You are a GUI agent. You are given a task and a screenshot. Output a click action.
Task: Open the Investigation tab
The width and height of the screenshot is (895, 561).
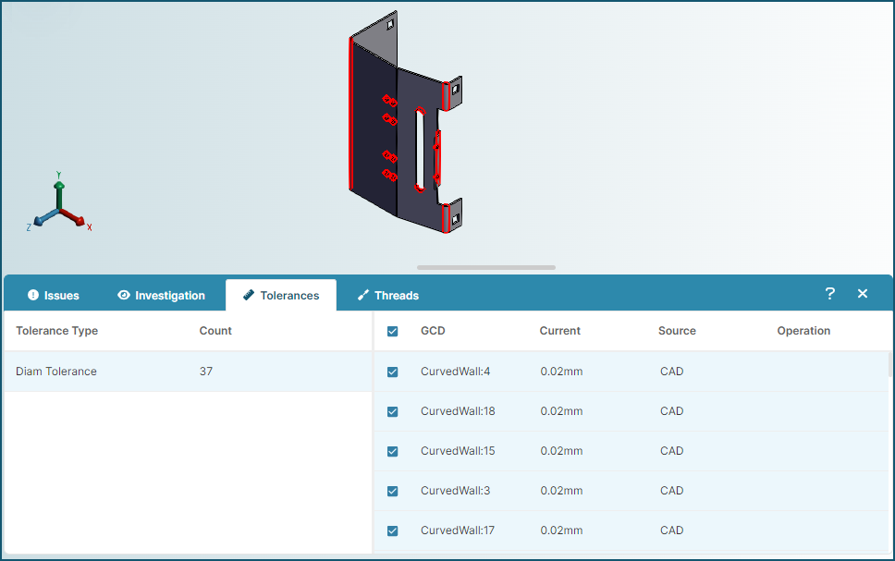161,296
